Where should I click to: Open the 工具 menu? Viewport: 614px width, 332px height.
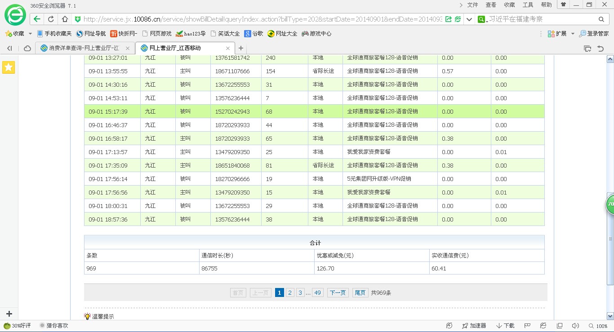coord(528,5)
